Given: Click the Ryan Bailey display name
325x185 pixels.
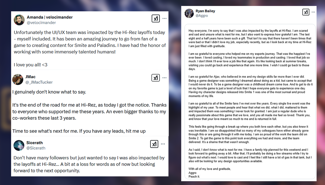Looking at the screenshot, I should 205,11.
